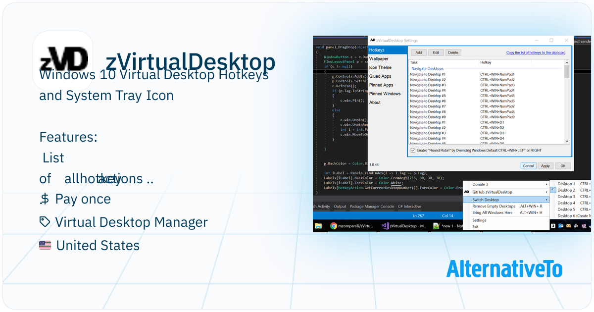
Task: Toggle the Enable Round Robin checkbox
Action: 413,151
